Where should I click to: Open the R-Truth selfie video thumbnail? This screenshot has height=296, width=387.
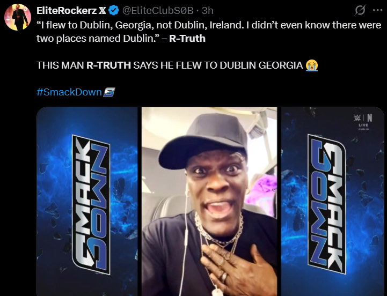click(209, 202)
